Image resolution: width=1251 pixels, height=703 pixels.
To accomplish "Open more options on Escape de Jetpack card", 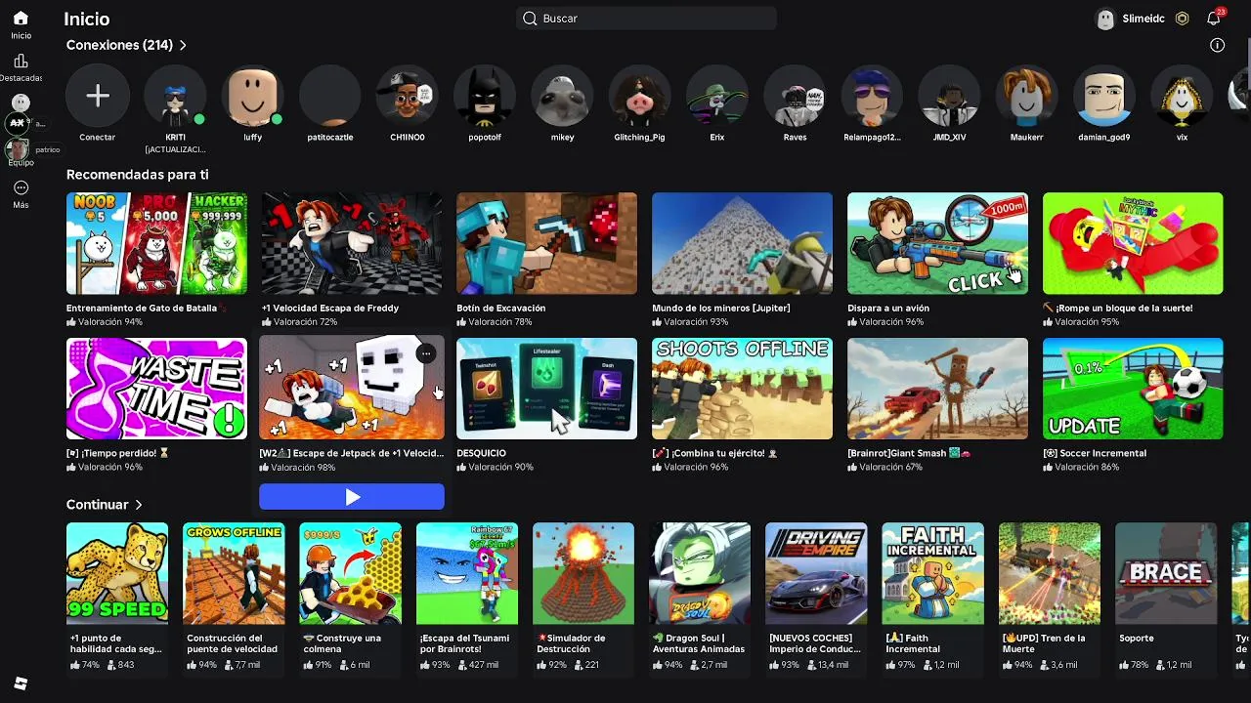I will tap(426, 354).
